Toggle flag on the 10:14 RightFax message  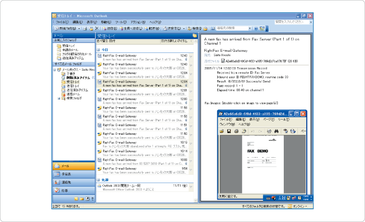[191, 153]
